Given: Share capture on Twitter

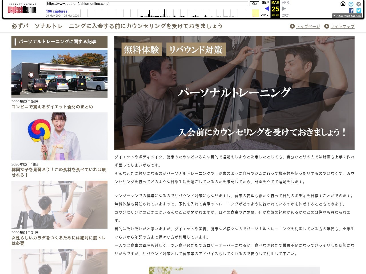Looking at the screenshot, I should click(359, 11).
